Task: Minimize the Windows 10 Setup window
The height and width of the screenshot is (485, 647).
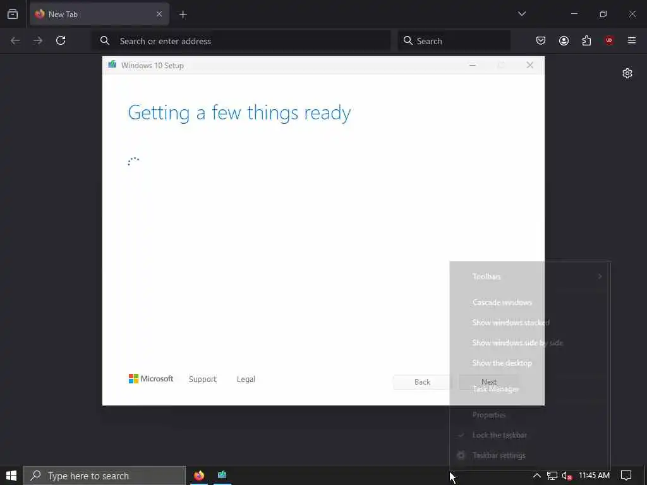Action: click(x=473, y=65)
